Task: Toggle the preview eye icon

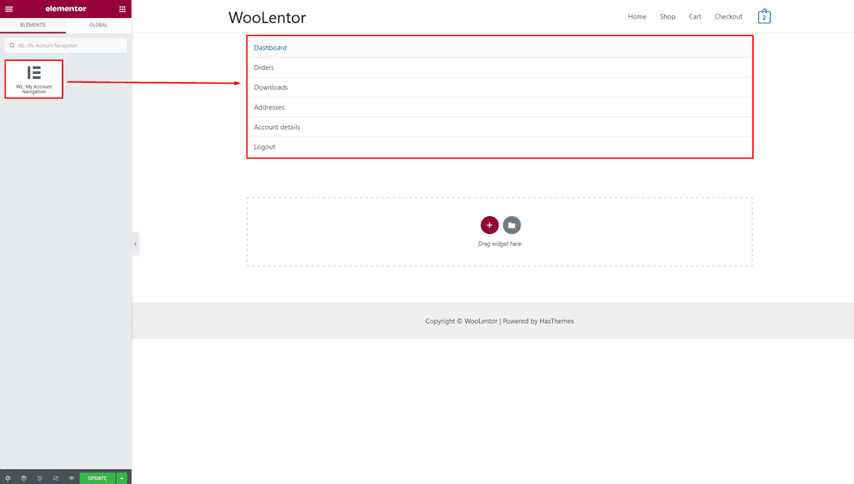Action: 72,478
